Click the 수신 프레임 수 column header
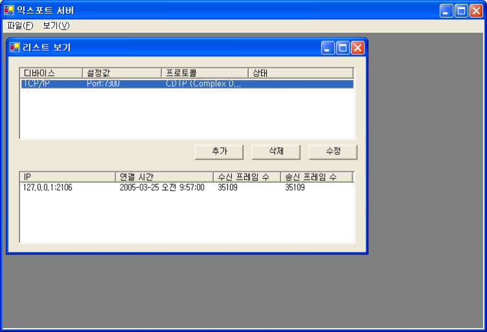Viewport: 487px width, 332px height. pyautogui.click(x=247, y=177)
